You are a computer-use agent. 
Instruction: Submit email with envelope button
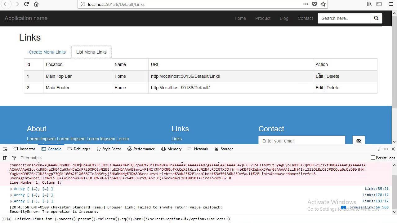pyautogui.click(x=359, y=141)
